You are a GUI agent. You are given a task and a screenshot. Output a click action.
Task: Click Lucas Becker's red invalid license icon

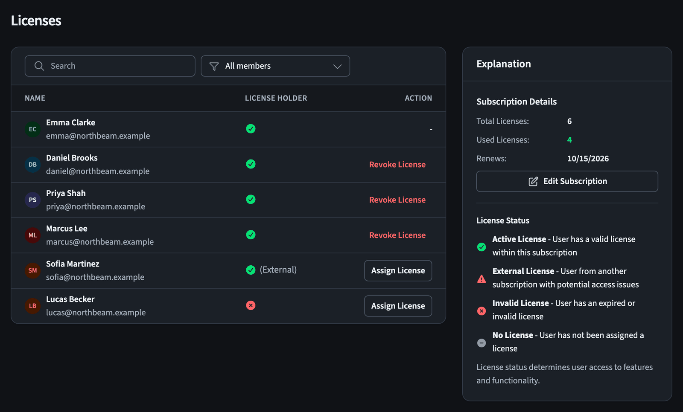click(x=251, y=305)
